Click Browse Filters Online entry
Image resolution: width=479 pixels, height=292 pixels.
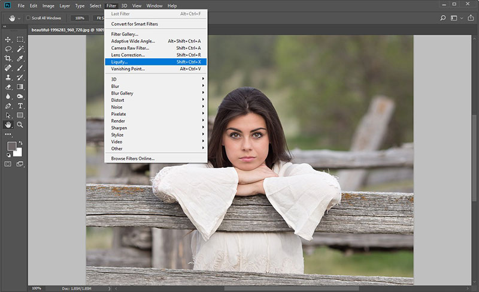click(x=156, y=158)
